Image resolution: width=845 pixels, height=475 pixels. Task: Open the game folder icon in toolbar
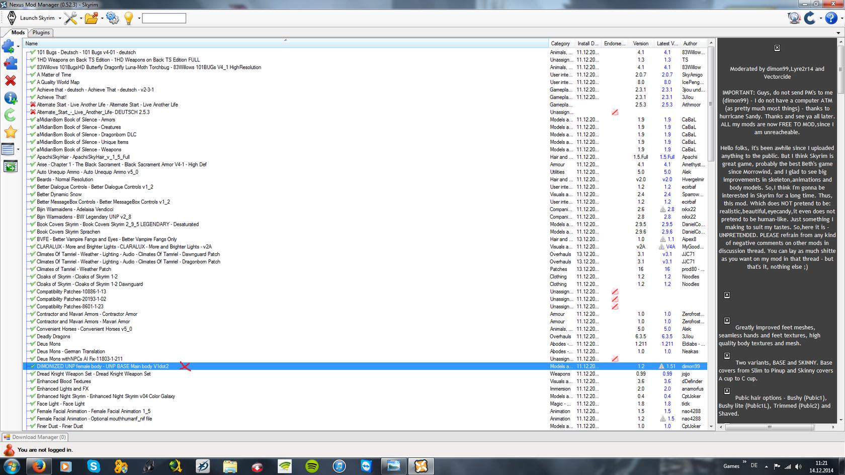[x=91, y=18]
